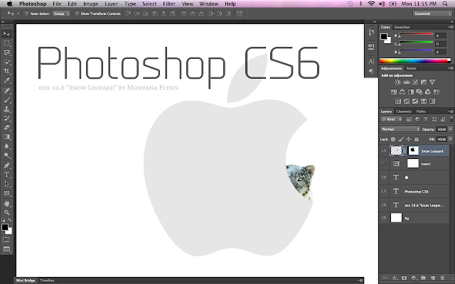Select the Lasso tool
Viewport: 455px width, 284px height.
coord(7,53)
